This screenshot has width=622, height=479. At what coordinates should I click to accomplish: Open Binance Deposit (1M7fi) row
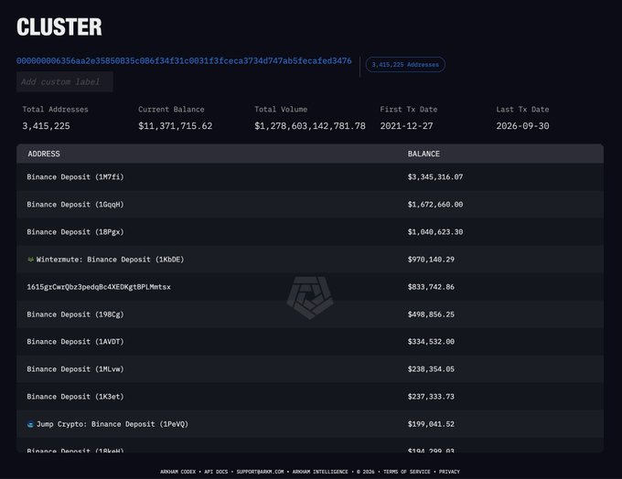(310, 176)
